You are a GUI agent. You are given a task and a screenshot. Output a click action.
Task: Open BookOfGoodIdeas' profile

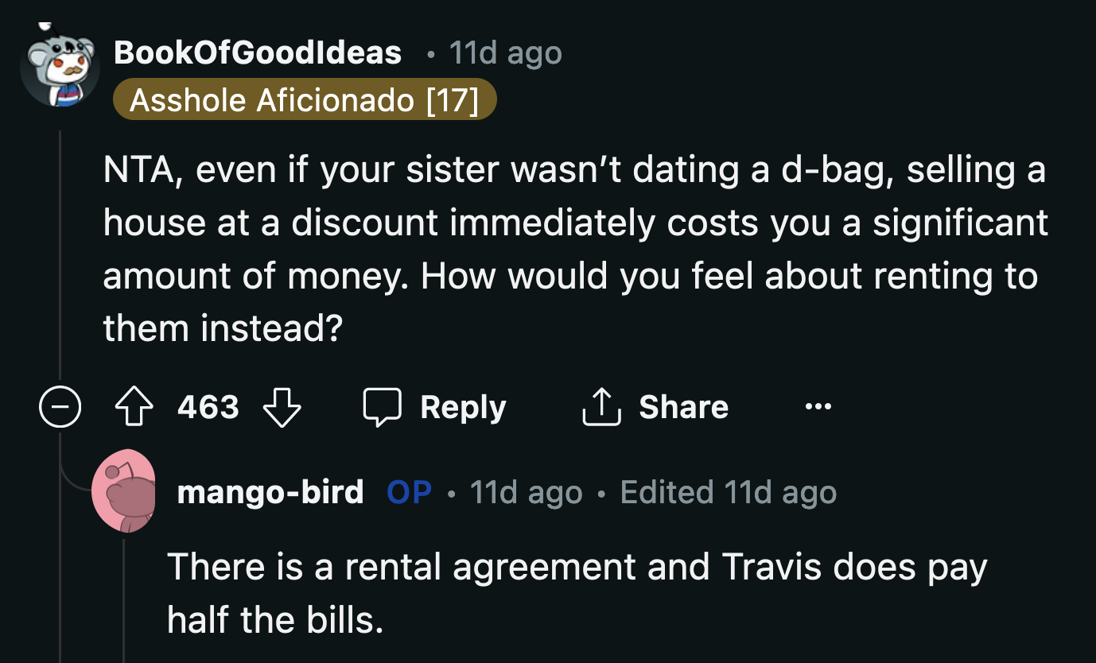(256, 52)
